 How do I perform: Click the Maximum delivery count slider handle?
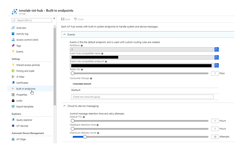[x=85, y=137]
